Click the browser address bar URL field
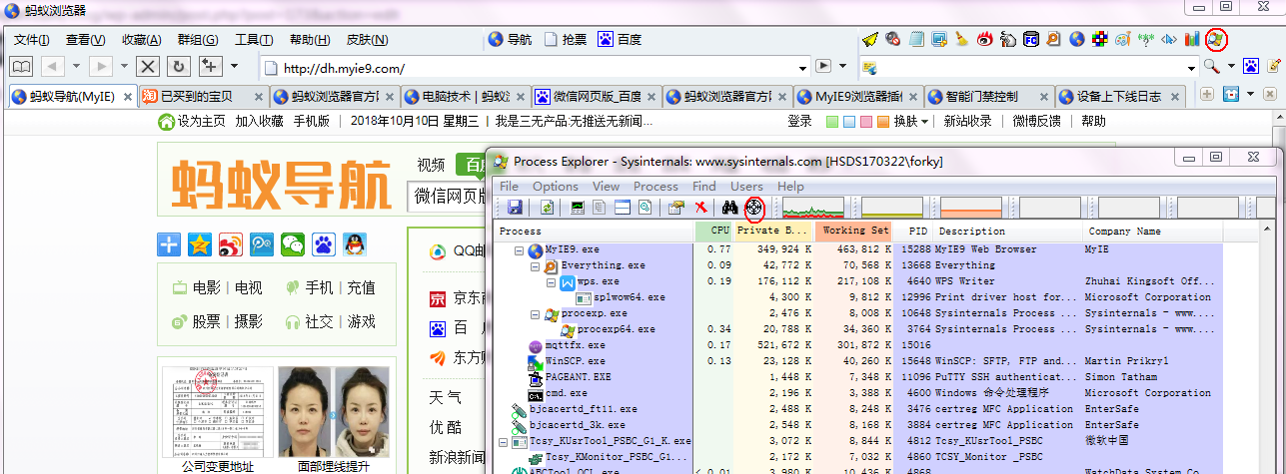Image resolution: width=1286 pixels, height=474 pixels. [x=535, y=68]
